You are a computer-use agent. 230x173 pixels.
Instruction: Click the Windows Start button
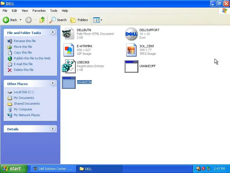coord(14,169)
